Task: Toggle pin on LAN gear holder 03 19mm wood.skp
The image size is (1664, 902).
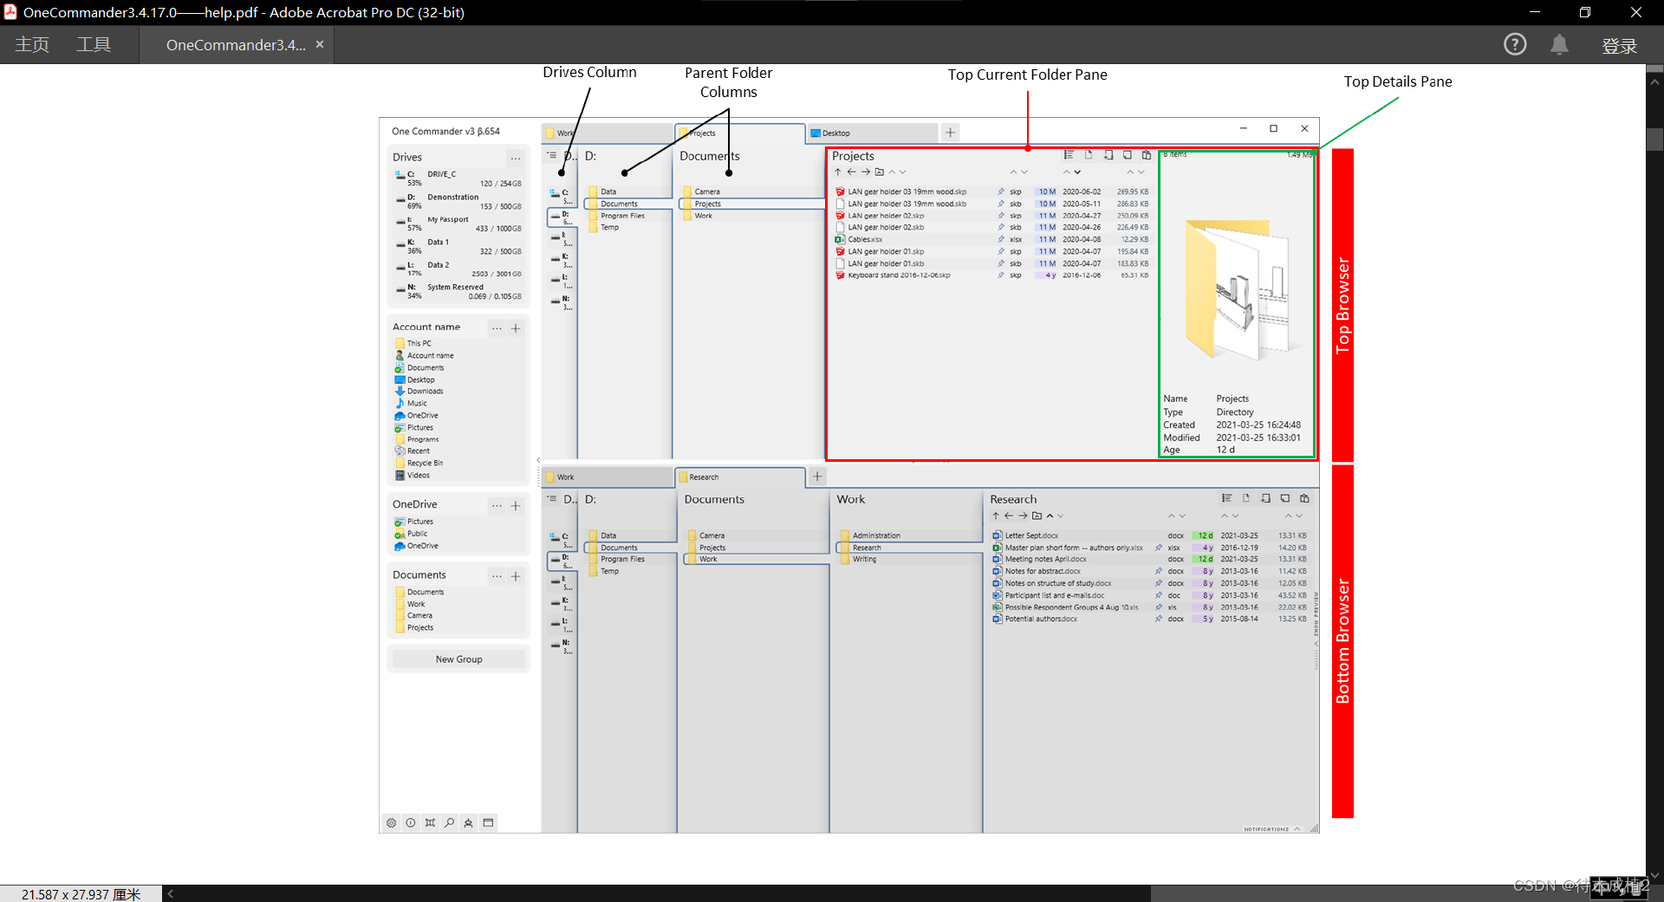Action: click(x=1001, y=192)
